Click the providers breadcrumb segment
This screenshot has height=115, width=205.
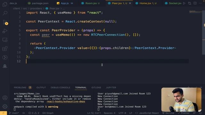click(36, 9)
